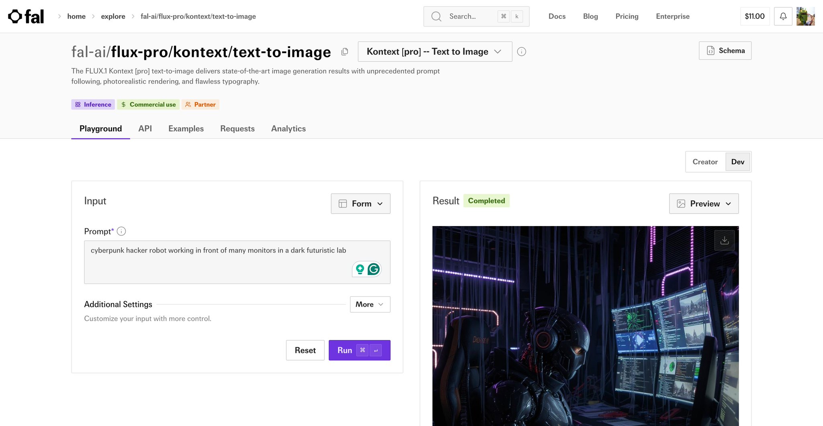Open notifications bell
The image size is (823, 426).
[x=783, y=16]
